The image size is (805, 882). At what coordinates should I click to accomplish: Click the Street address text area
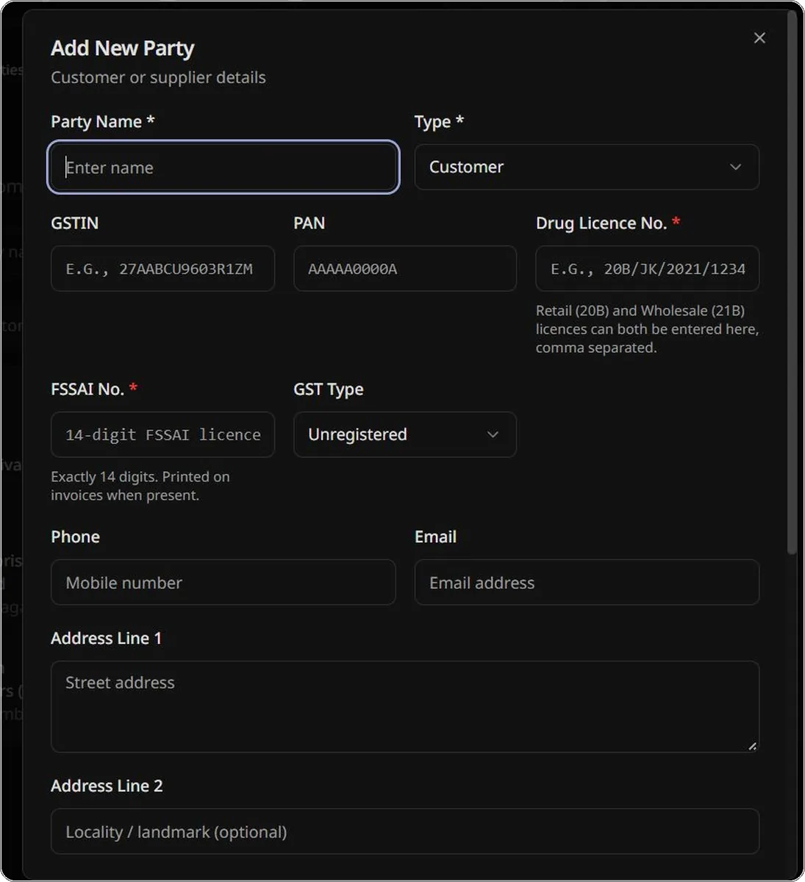[405, 707]
